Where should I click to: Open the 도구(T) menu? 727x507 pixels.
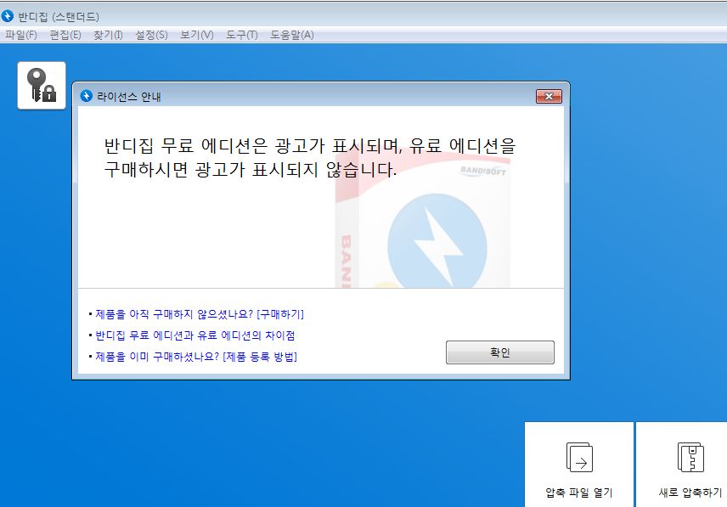[x=241, y=35]
